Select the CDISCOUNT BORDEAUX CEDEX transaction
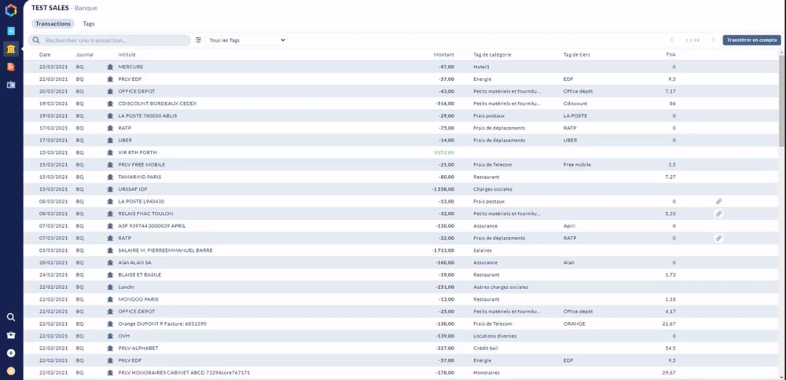 [401, 104]
